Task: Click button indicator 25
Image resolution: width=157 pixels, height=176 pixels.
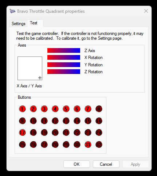Action: tap(22, 145)
